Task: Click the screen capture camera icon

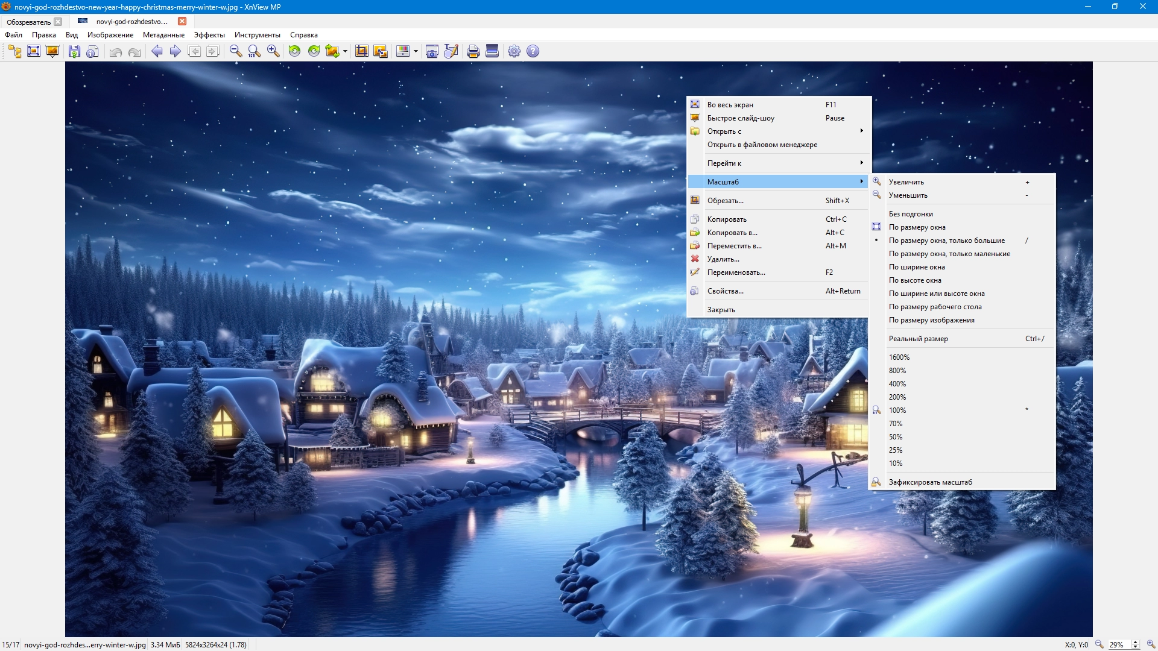Action: click(x=432, y=51)
